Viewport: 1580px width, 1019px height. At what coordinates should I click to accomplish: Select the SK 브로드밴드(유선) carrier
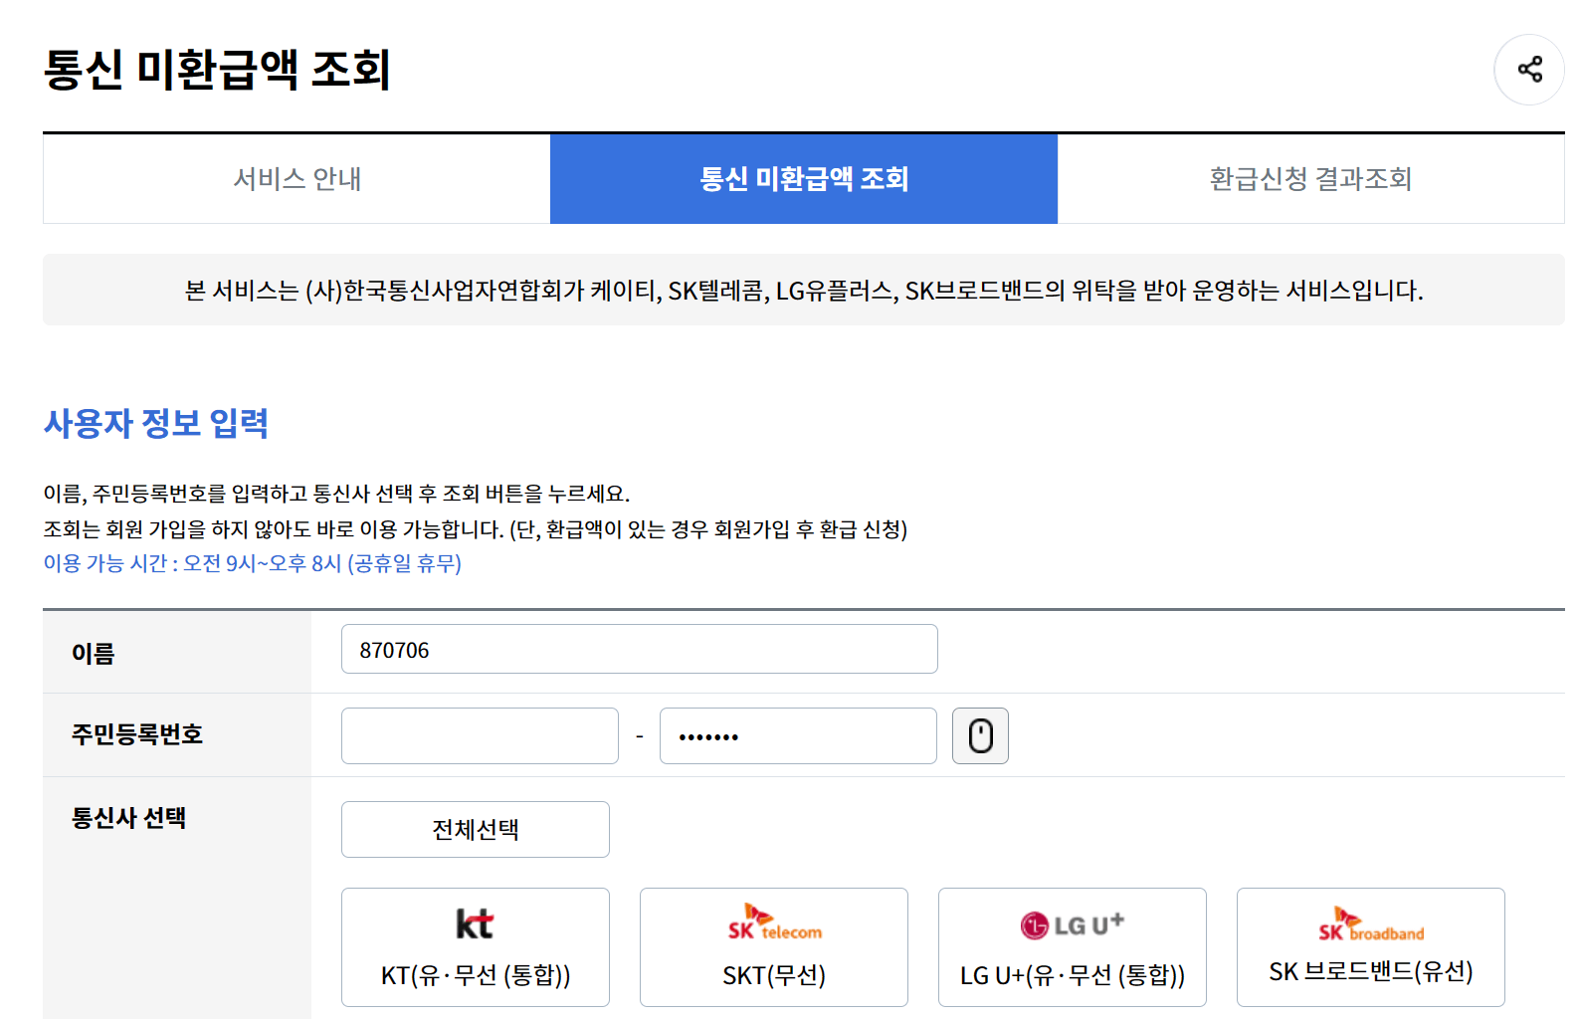point(1371,947)
